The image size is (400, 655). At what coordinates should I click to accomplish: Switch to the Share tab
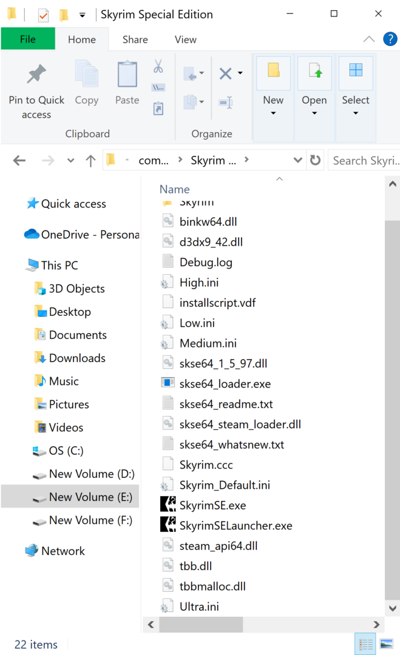point(135,39)
